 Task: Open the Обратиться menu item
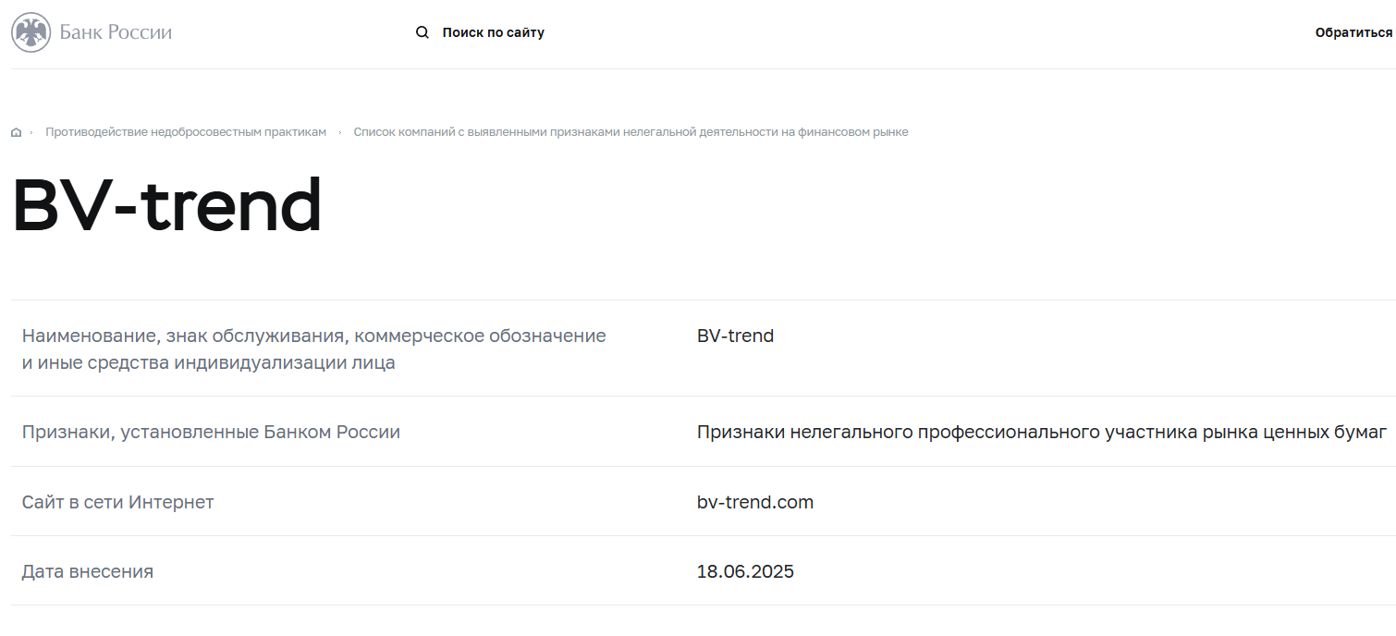1354,32
